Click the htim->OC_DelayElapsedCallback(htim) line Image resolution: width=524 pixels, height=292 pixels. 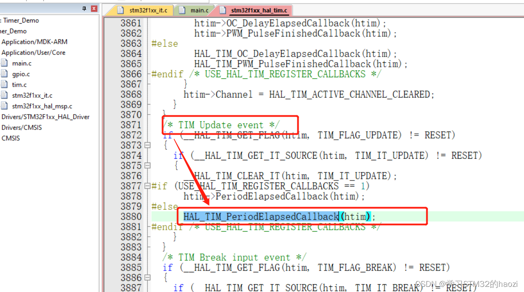[290, 23]
